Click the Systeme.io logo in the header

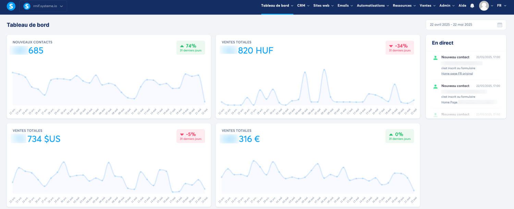pyautogui.click(x=11, y=6)
